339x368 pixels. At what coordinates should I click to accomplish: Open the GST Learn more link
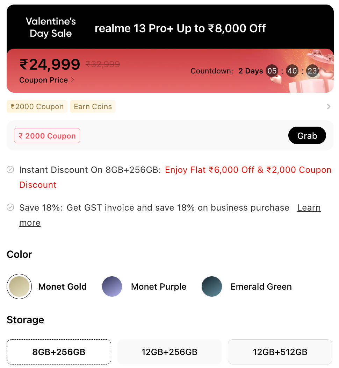pyautogui.click(x=309, y=208)
